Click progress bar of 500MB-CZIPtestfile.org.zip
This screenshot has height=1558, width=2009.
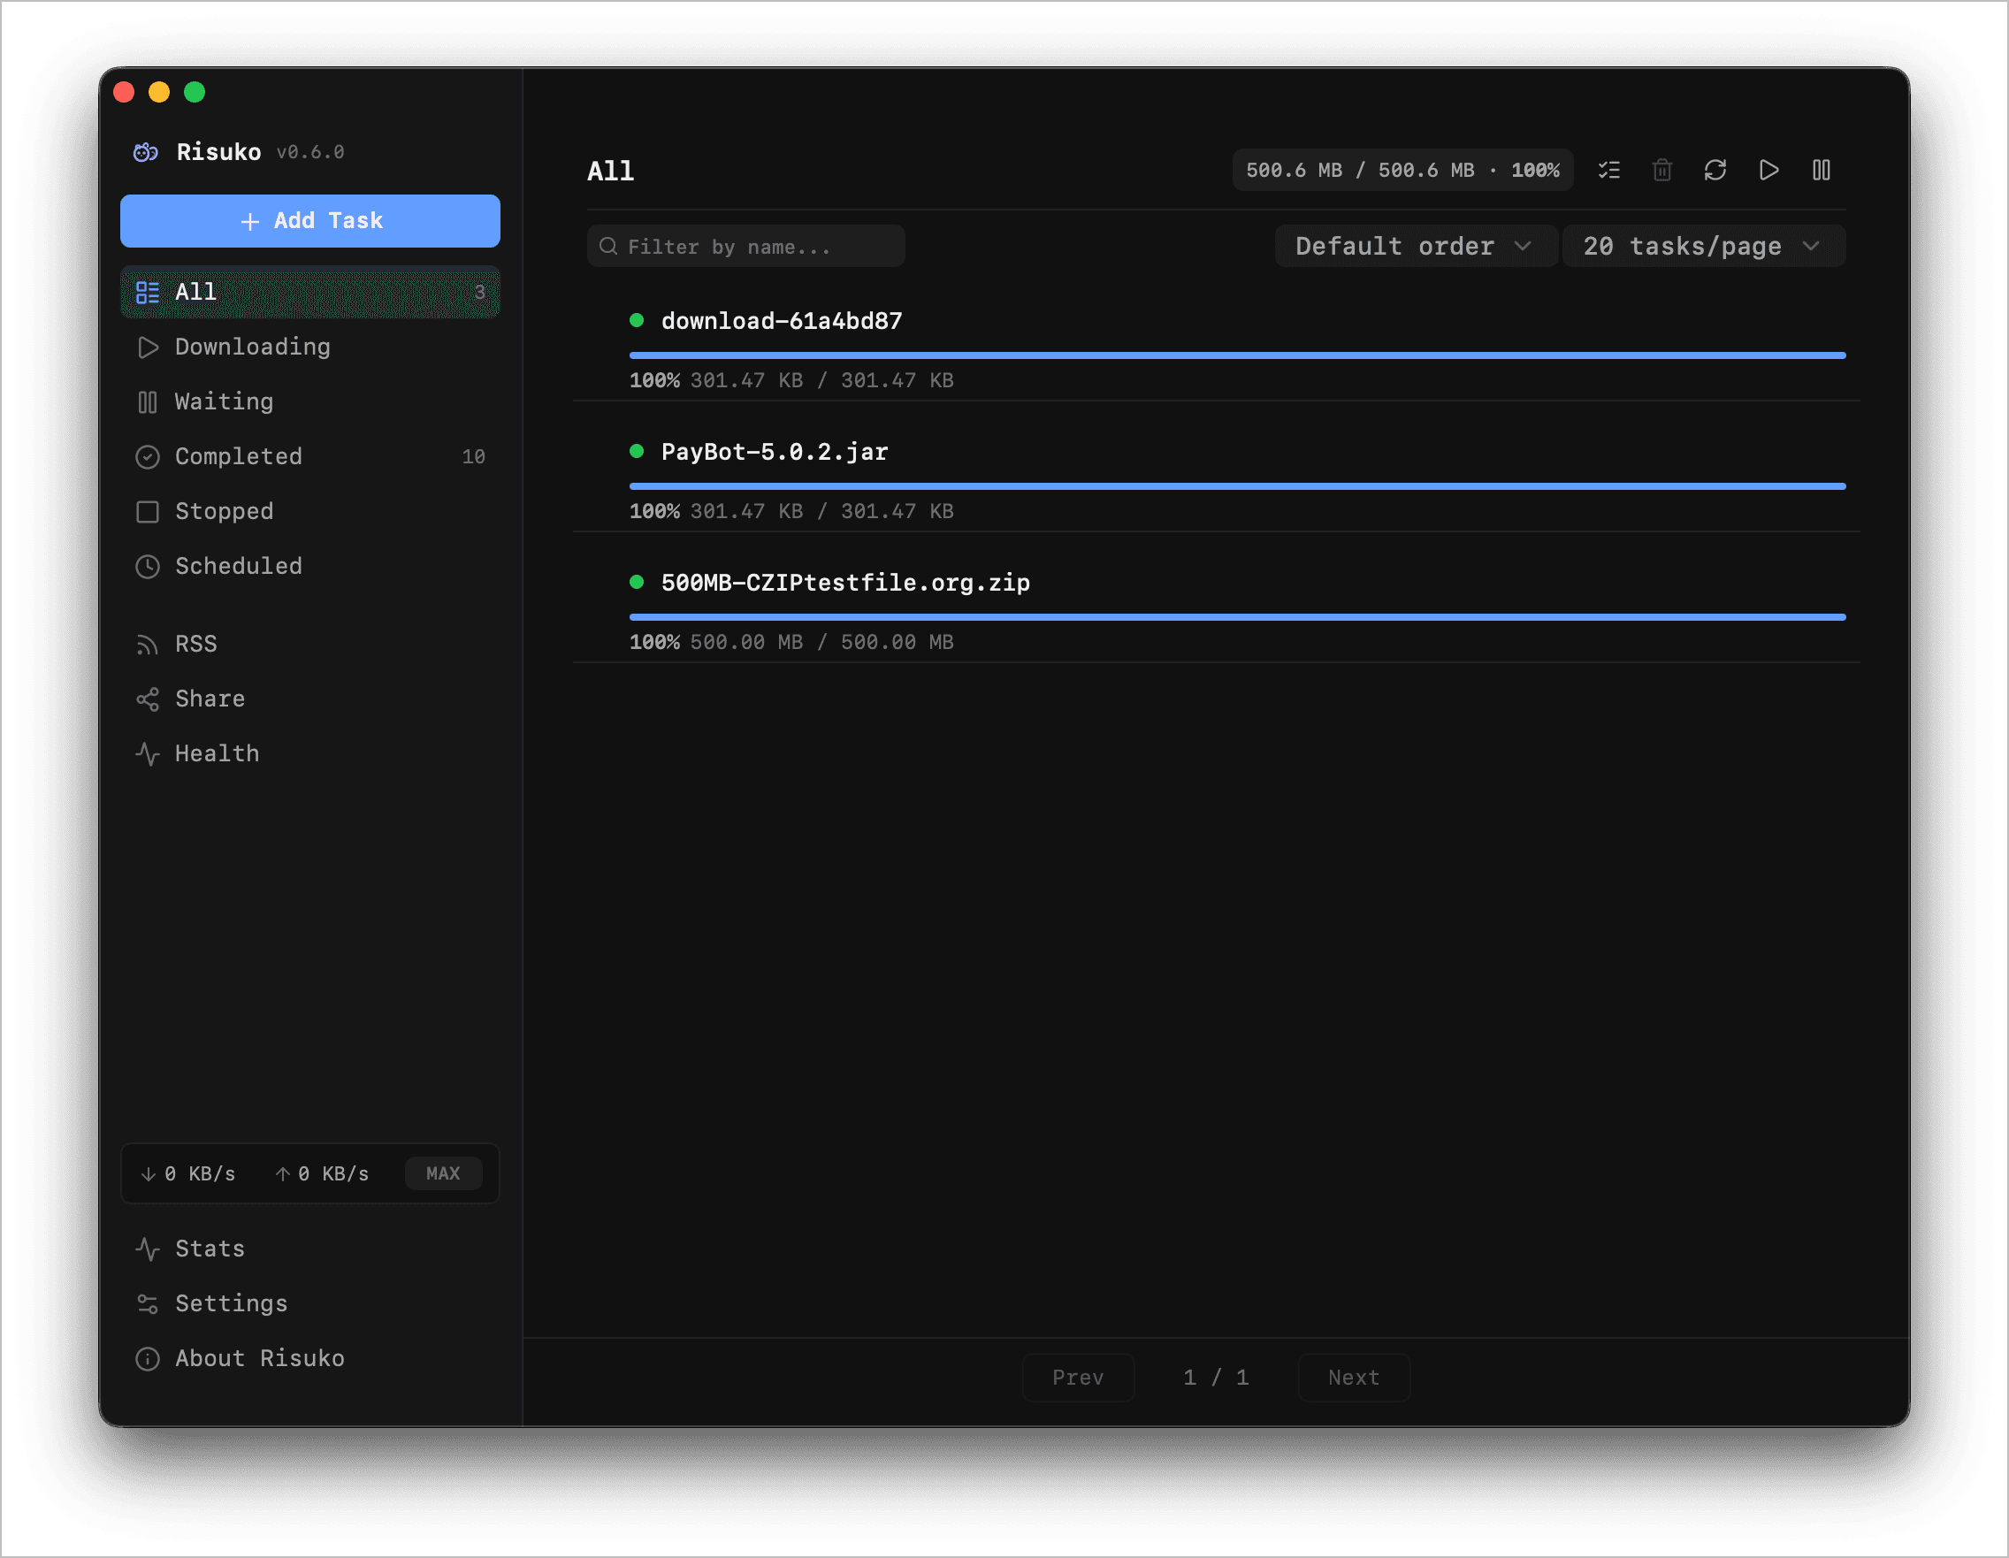1237,617
